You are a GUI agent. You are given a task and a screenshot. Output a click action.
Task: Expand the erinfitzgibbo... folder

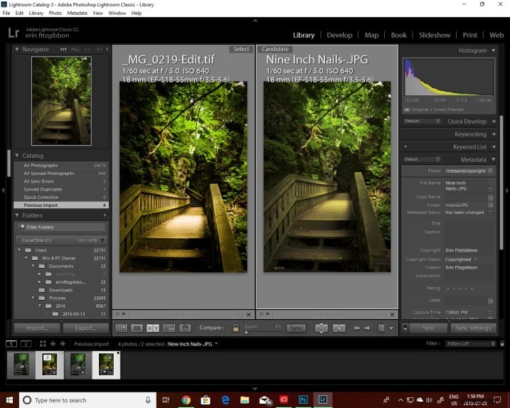coord(40,282)
